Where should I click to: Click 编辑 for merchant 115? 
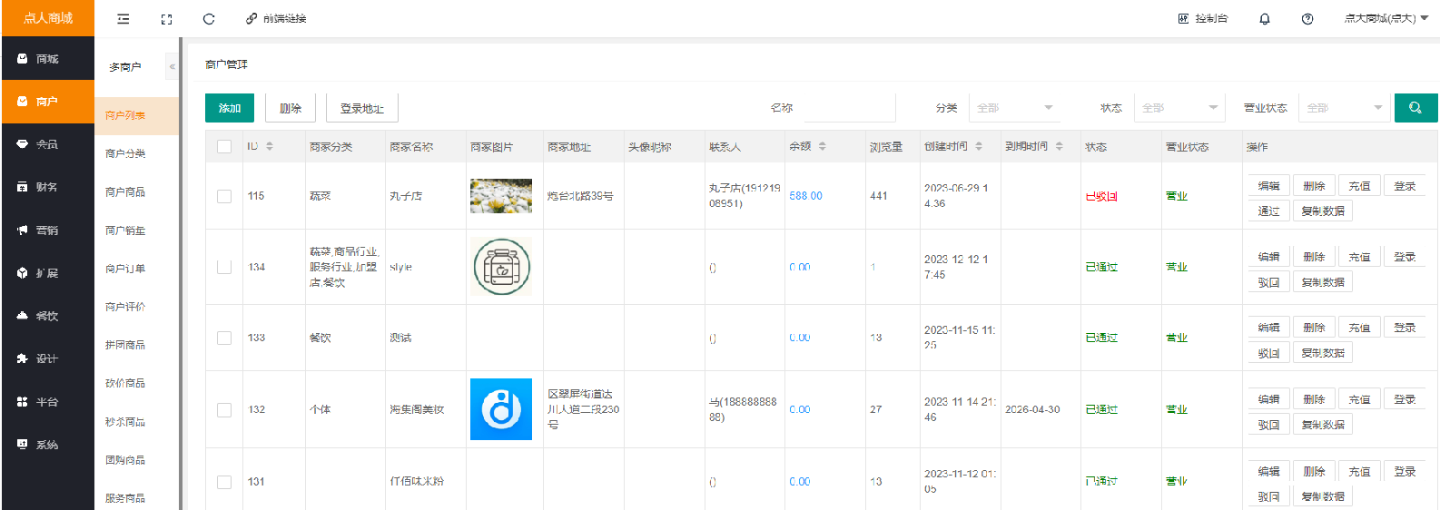point(1267,186)
